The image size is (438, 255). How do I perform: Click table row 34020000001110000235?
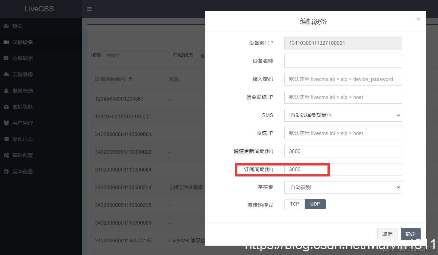coord(148,205)
